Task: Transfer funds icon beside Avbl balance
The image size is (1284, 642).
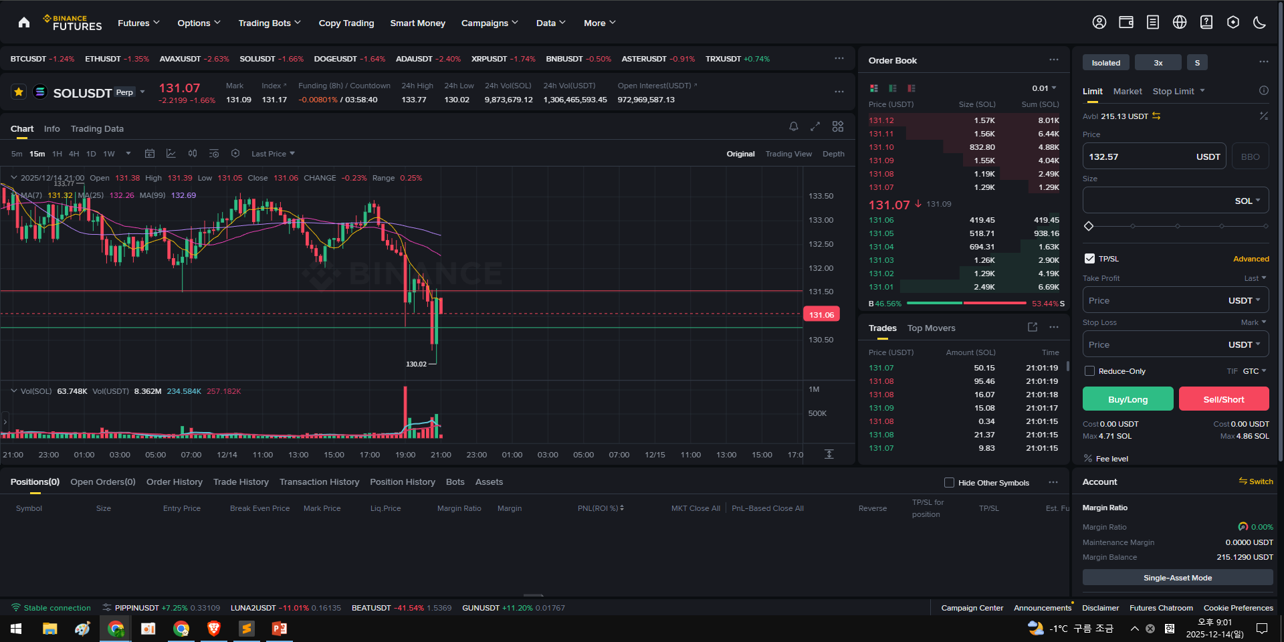Action: (x=1156, y=116)
